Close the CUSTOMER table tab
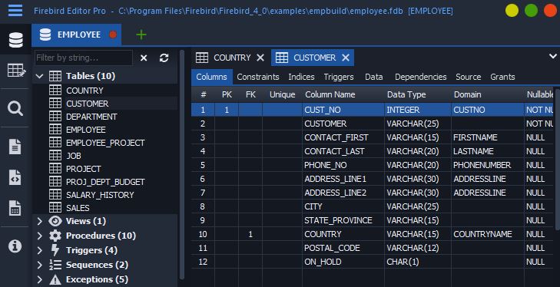 click(346, 58)
